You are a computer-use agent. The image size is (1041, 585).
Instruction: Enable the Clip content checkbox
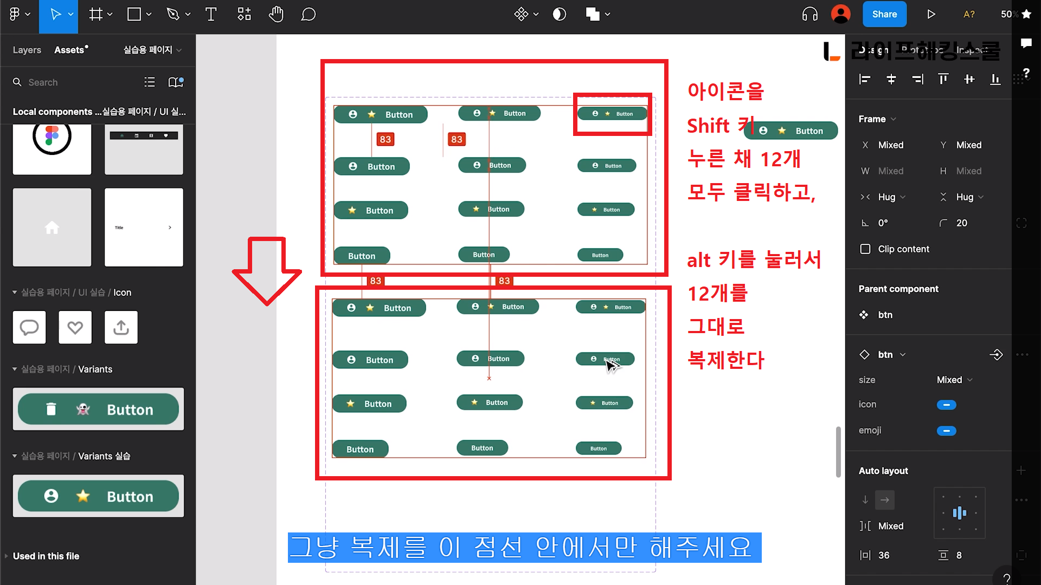[x=865, y=249]
